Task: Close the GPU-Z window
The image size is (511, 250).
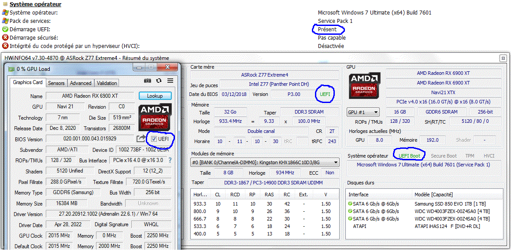Action: tap(168, 68)
